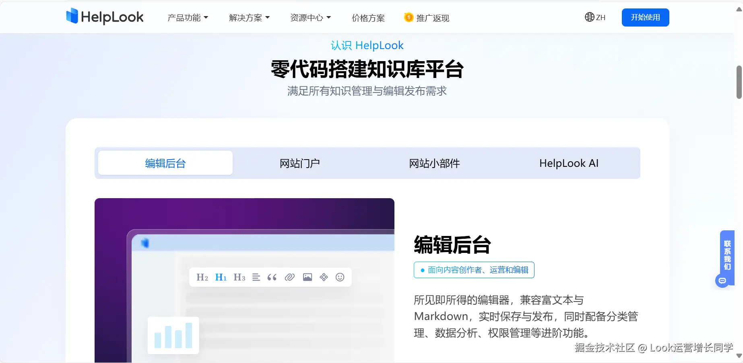
Task: Click the small blue logo in the editor mockup
Action: click(x=145, y=242)
